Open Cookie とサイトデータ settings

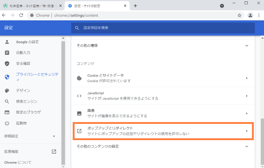[163, 78]
